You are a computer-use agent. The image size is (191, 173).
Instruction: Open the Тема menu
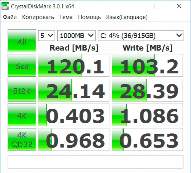[x=66, y=17]
